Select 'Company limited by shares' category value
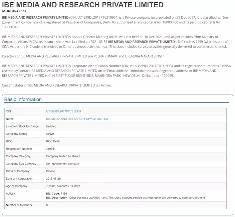Image resolution: width=235 pixels, height=217 pixels. (x=63, y=156)
